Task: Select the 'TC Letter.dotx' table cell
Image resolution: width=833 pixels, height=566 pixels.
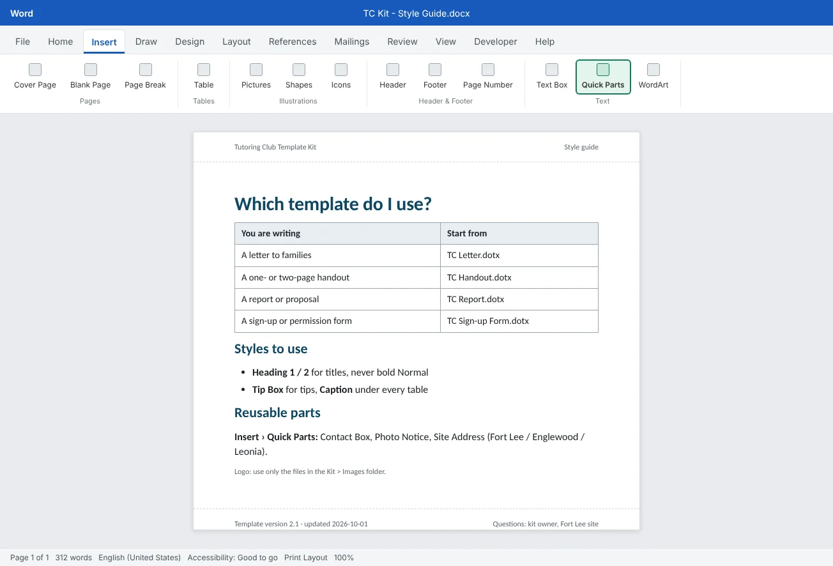Action: [519, 256]
